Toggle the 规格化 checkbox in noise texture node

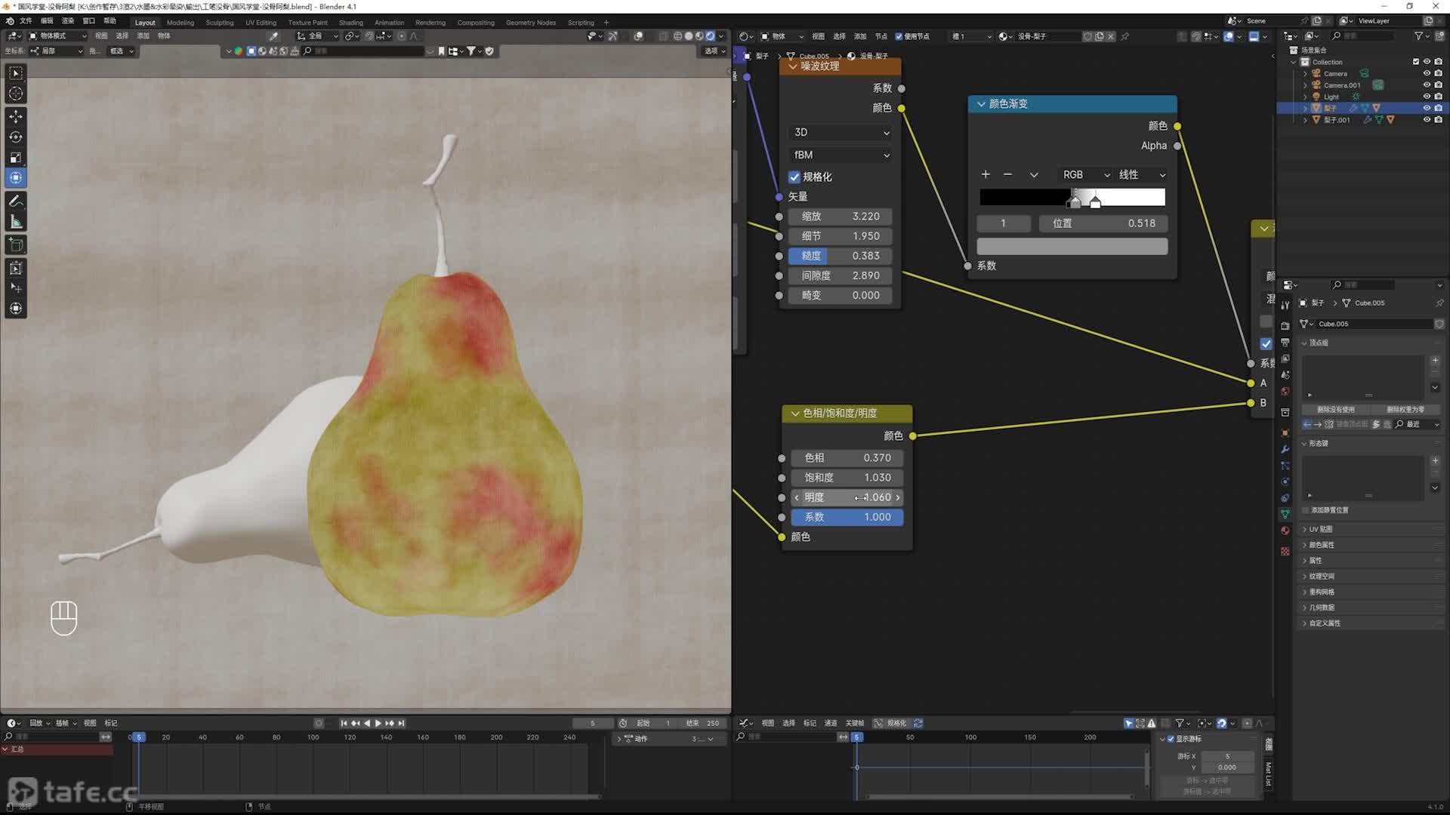click(794, 177)
